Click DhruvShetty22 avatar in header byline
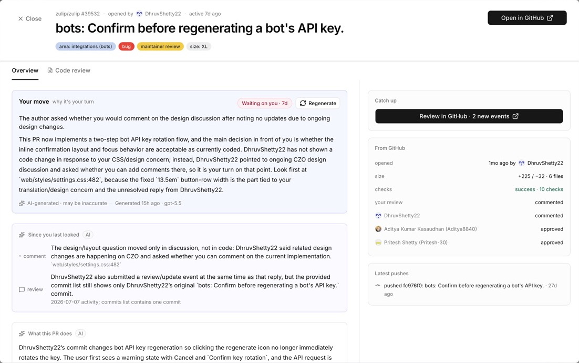 139,14
